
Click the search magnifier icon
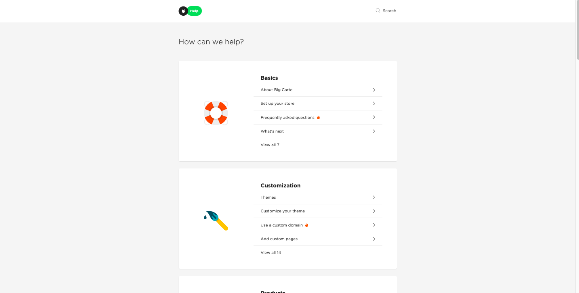click(x=378, y=11)
